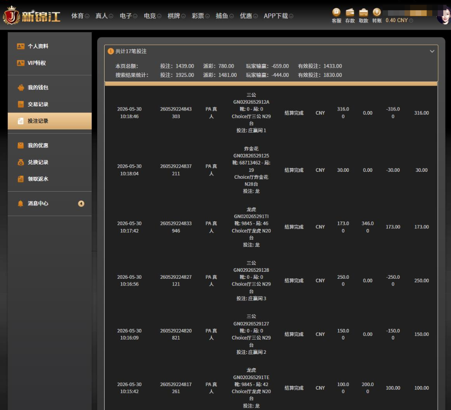Click bet number 260529224843303
The height and width of the screenshot is (410, 451).
pos(176,113)
